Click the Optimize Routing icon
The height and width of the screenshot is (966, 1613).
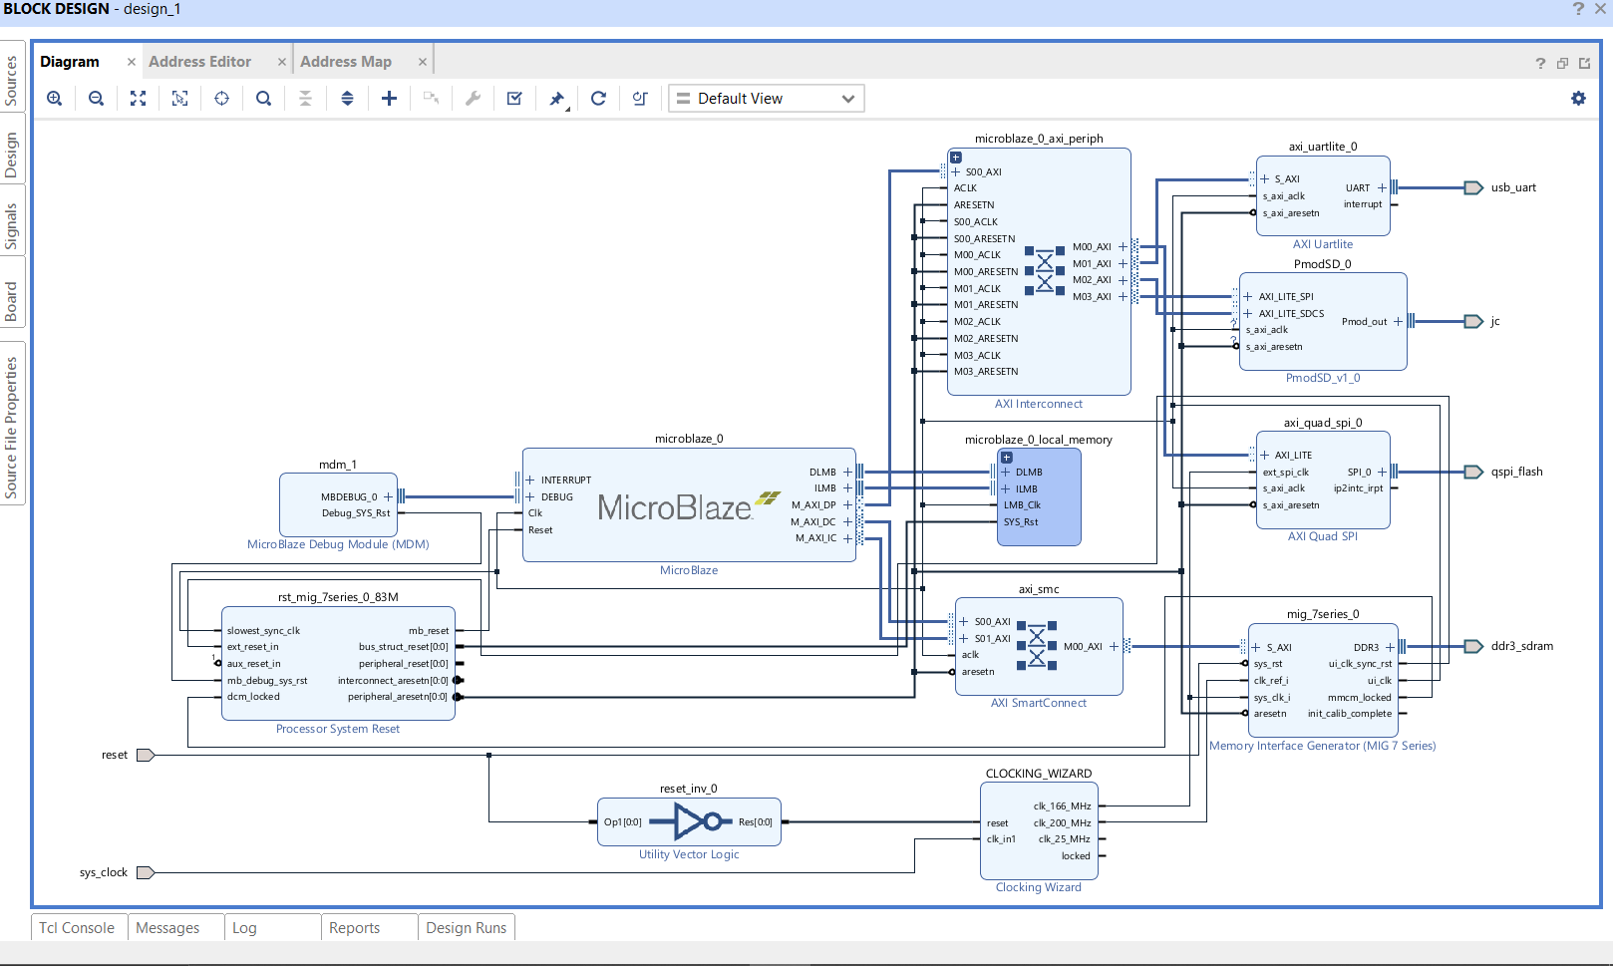pyautogui.click(x=641, y=99)
